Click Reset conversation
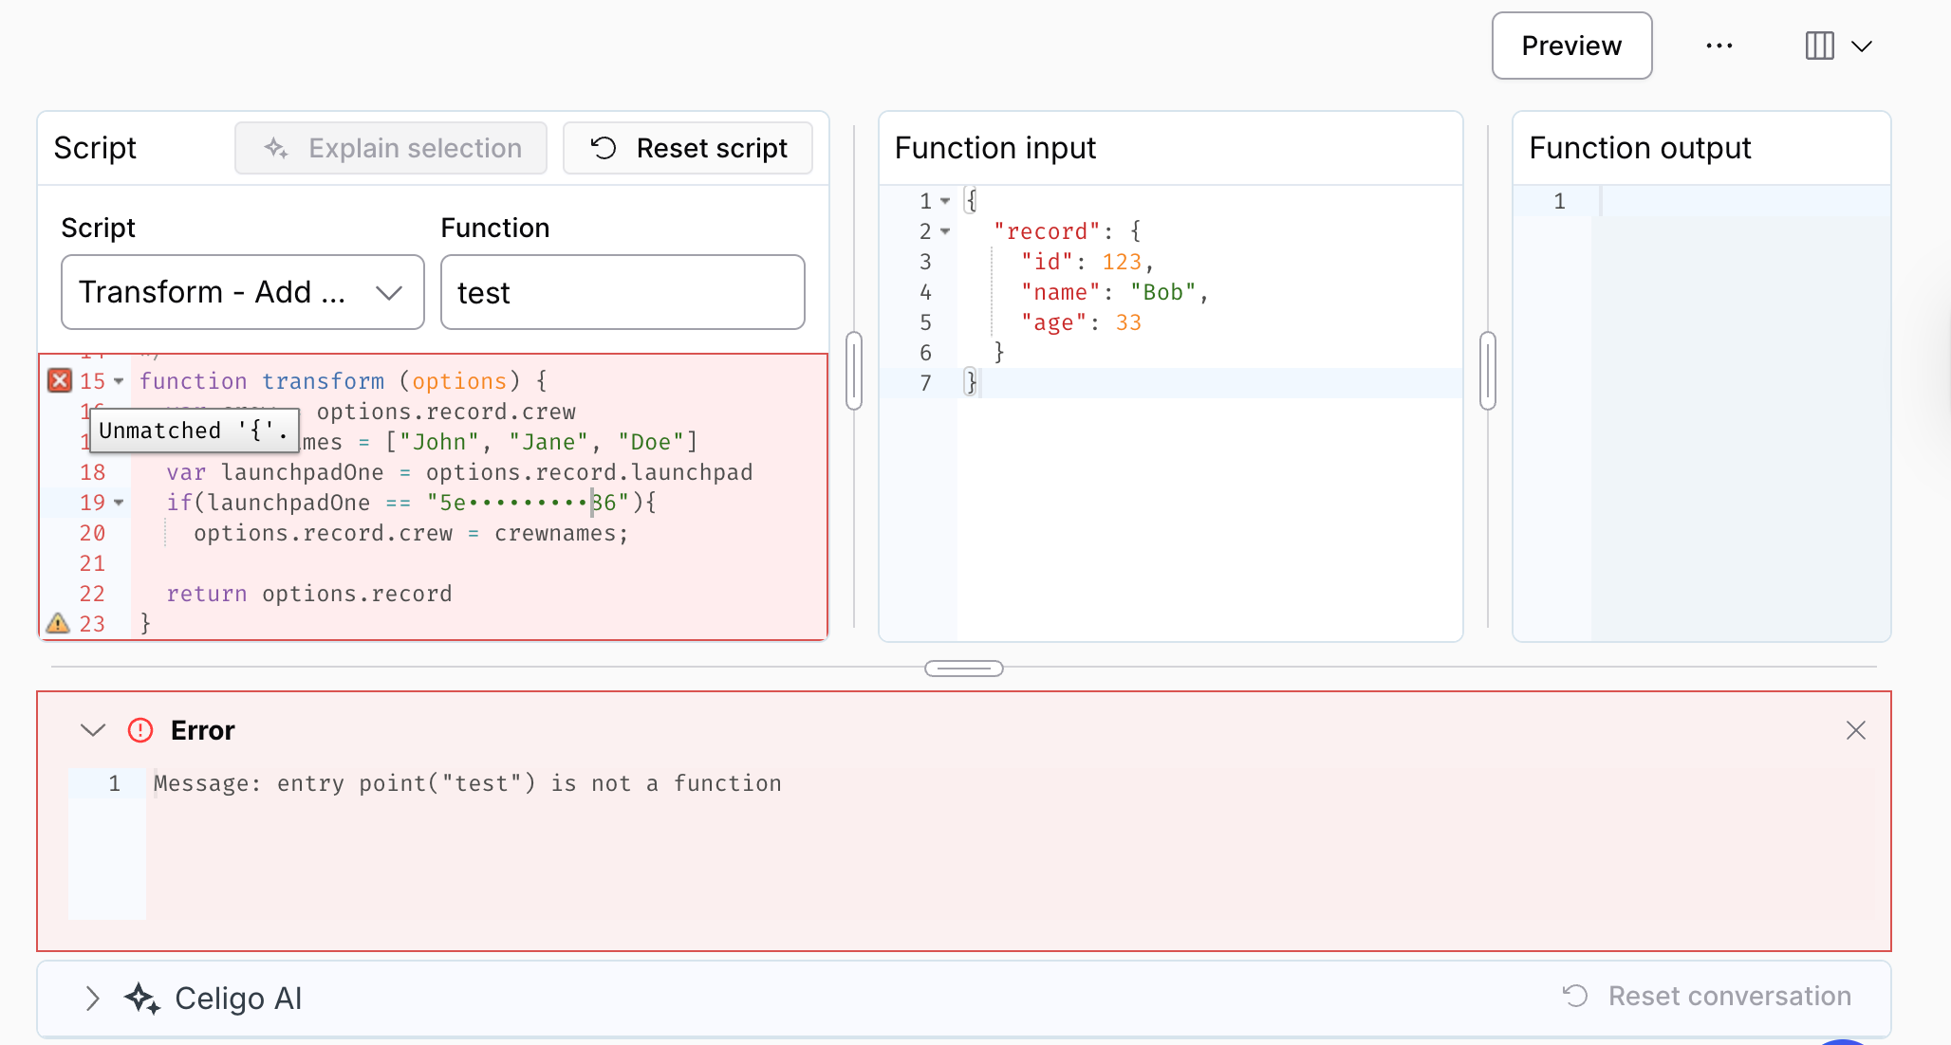 [1707, 996]
